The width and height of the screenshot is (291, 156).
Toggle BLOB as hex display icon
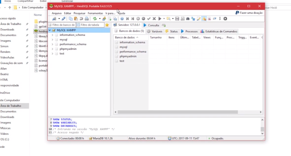point(209,19)
